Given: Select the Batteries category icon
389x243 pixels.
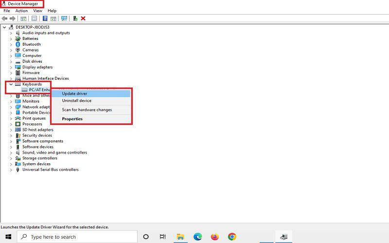Looking at the screenshot, I should click(18, 38).
